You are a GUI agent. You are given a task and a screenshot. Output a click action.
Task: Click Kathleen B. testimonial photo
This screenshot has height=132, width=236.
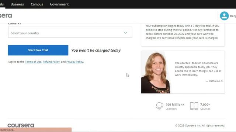point(156,73)
